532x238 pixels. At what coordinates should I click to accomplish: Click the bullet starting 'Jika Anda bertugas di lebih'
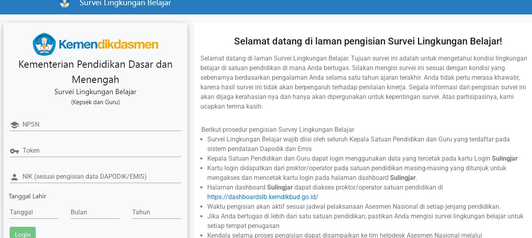pos(365,221)
